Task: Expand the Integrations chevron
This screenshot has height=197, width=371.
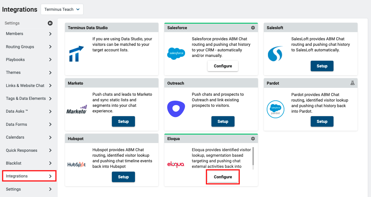Action: [50, 176]
